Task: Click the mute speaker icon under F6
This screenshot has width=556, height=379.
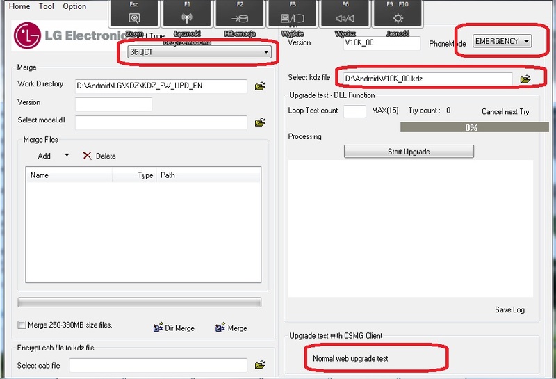Action: tap(345, 19)
